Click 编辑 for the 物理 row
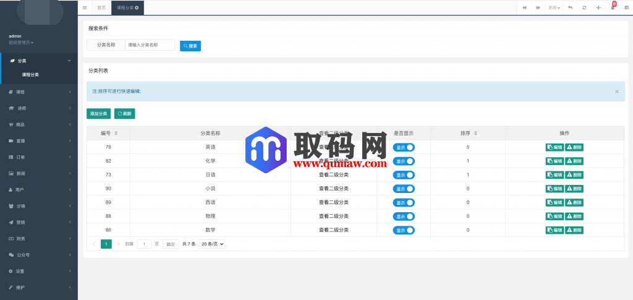This screenshot has width=633, height=300. pos(554,216)
